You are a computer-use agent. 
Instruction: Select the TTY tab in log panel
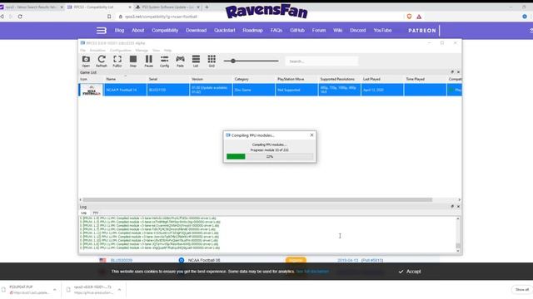tap(96, 213)
